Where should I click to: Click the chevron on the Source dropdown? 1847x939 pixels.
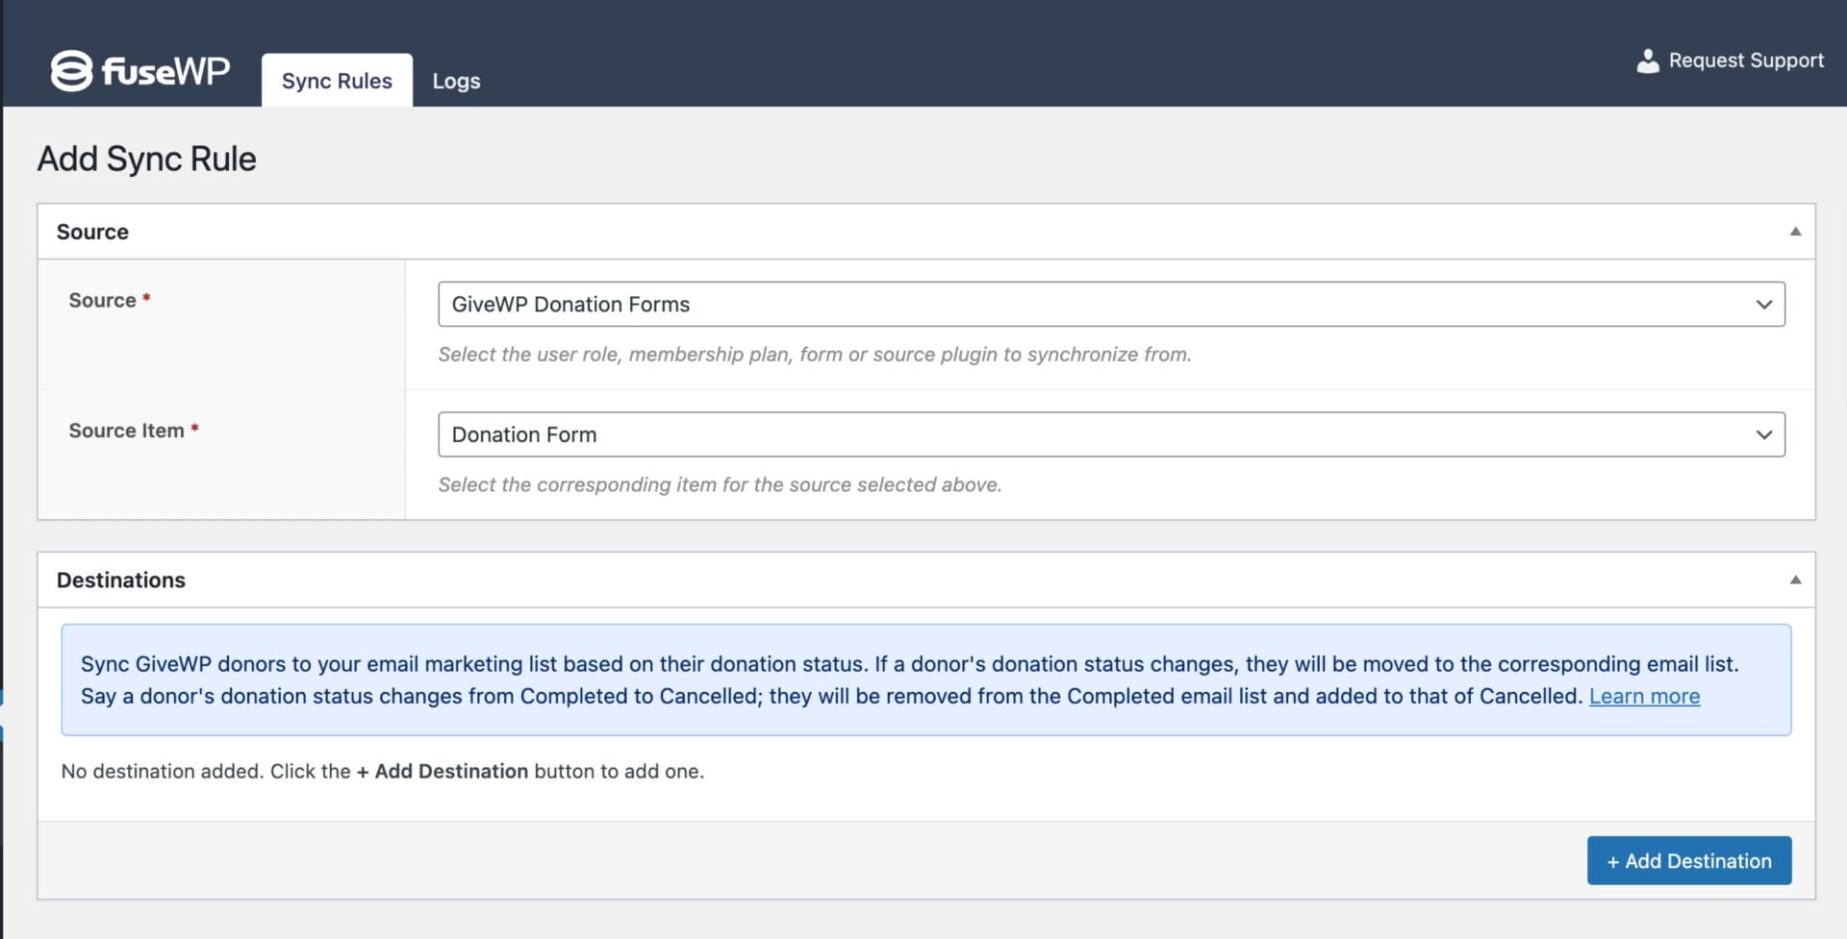1763,304
